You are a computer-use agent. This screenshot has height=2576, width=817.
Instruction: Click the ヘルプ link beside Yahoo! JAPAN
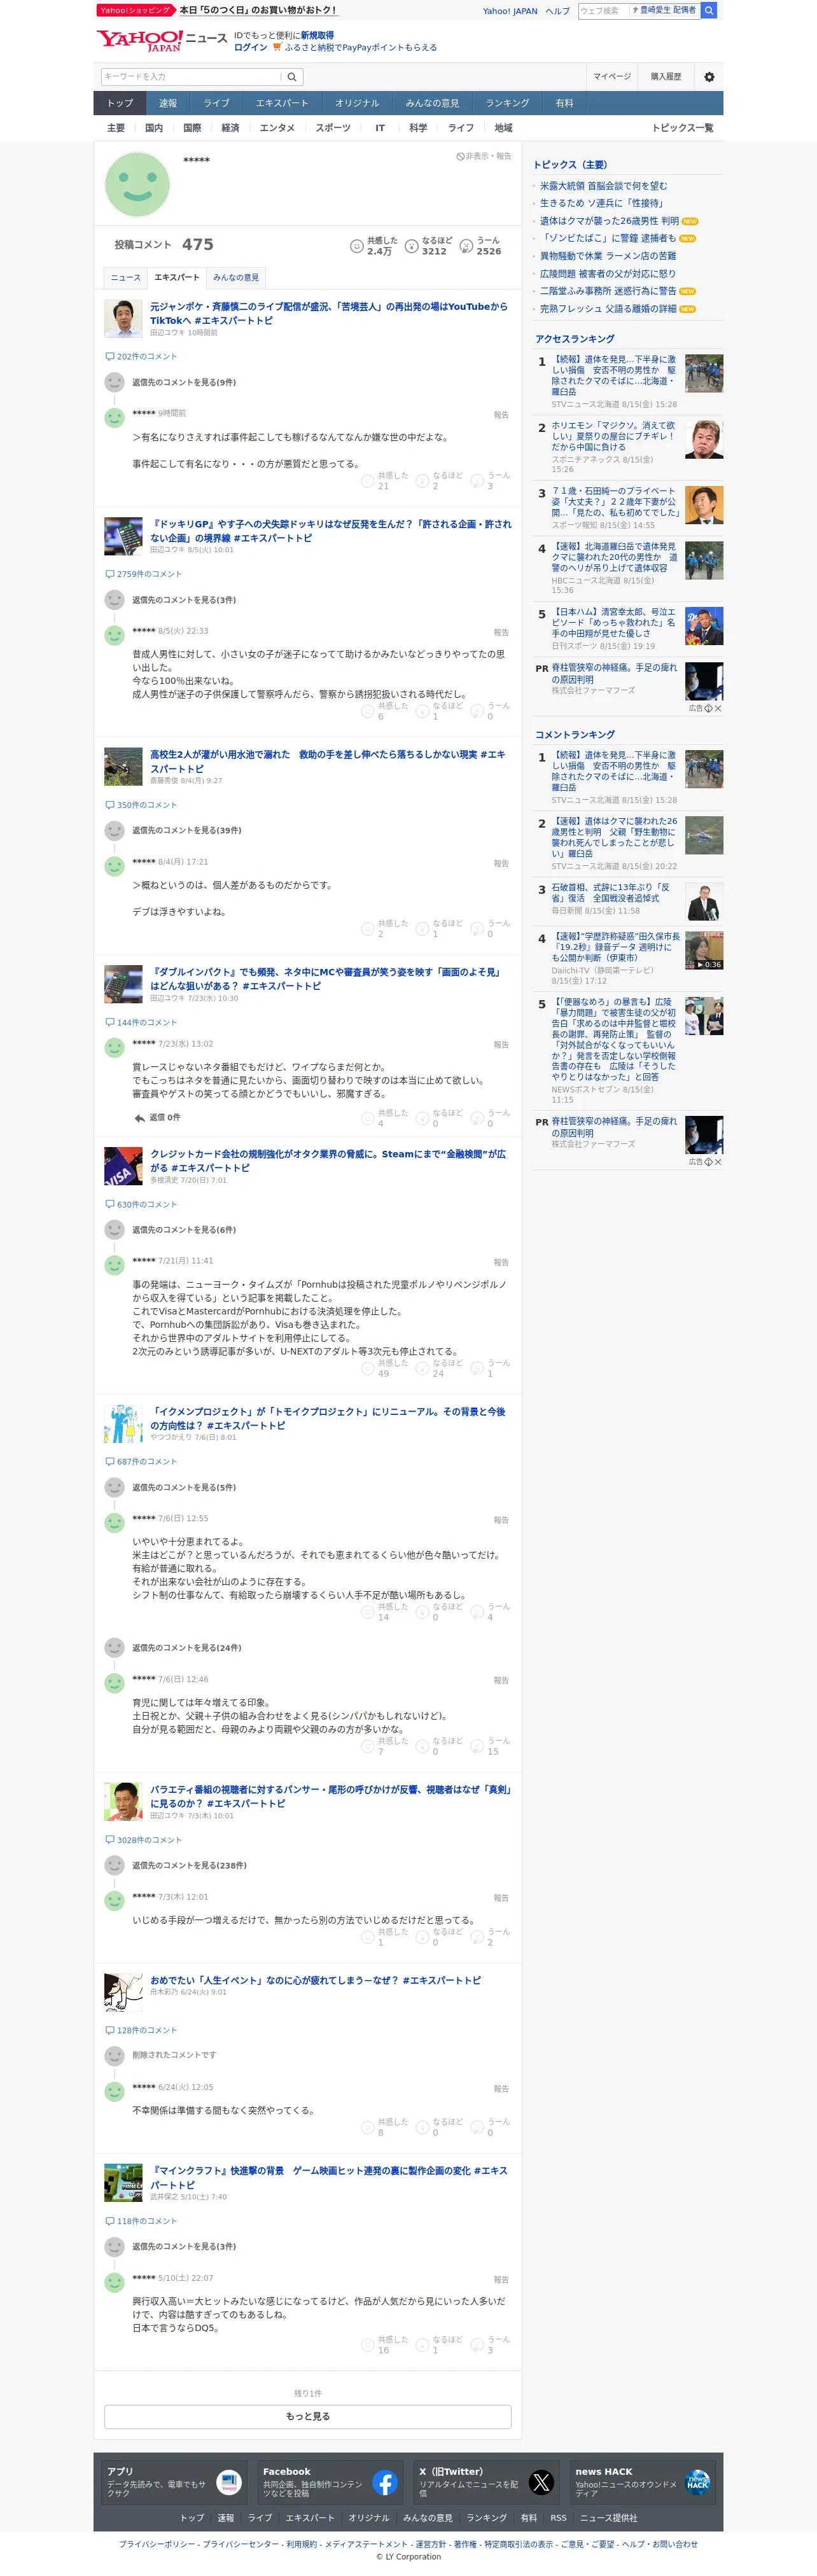[558, 11]
